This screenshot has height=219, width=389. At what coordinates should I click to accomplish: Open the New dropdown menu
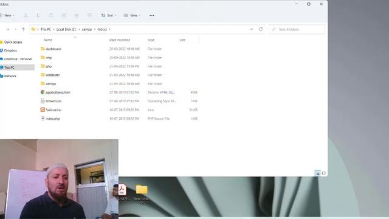click(7, 15)
